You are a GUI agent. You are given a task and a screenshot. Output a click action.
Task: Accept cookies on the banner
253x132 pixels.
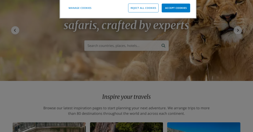click(x=176, y=8)
